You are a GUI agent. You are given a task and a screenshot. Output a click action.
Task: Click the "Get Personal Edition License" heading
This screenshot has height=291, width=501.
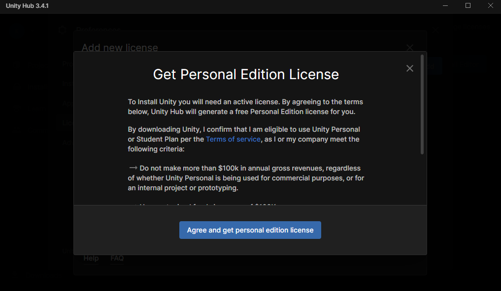tap(246, 74)
